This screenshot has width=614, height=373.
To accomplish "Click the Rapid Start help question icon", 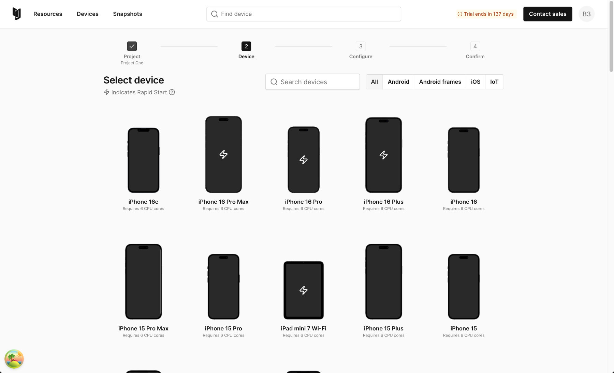I will point(172,92).
